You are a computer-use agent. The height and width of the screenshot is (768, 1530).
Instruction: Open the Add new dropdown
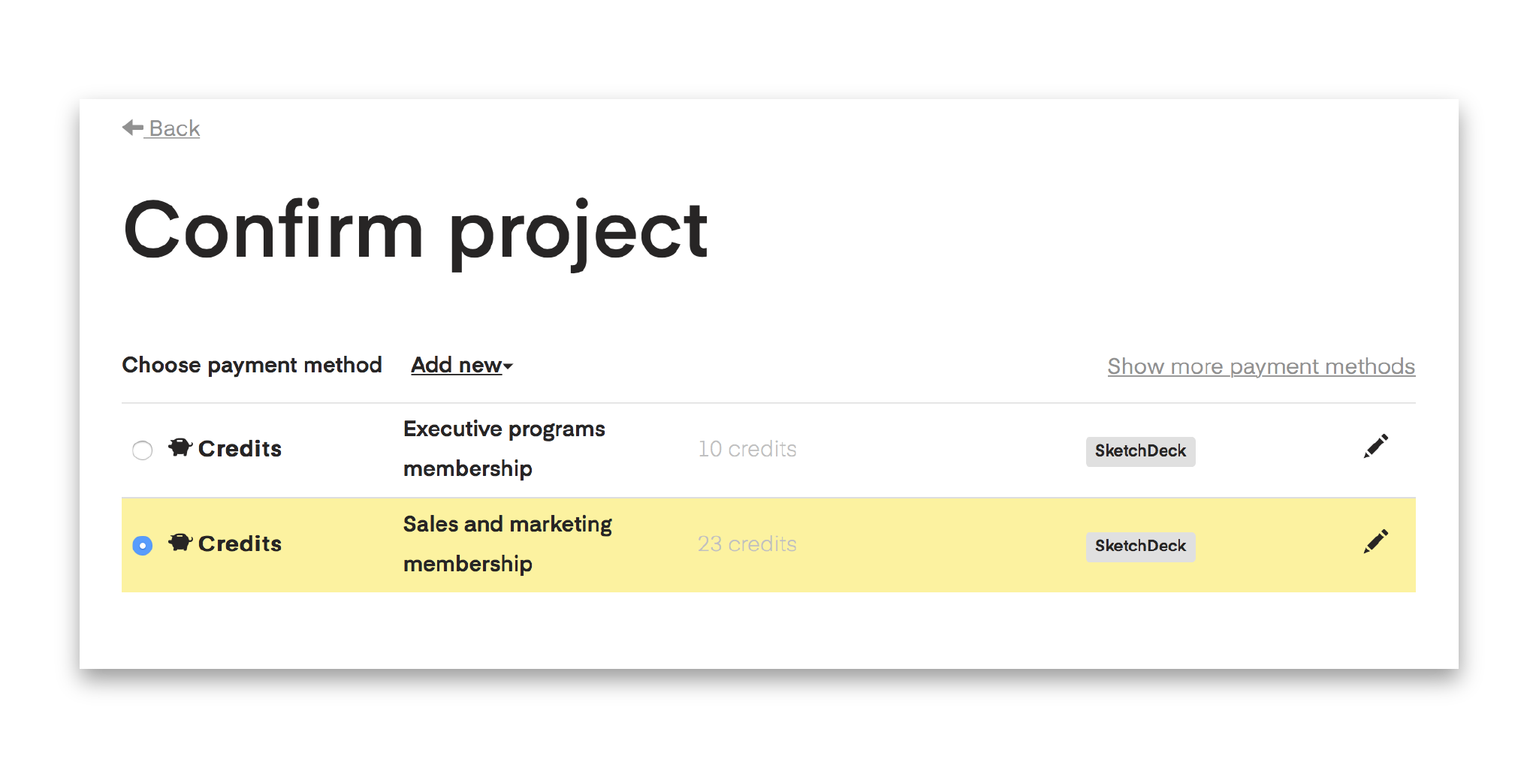(x=462, y=366)
